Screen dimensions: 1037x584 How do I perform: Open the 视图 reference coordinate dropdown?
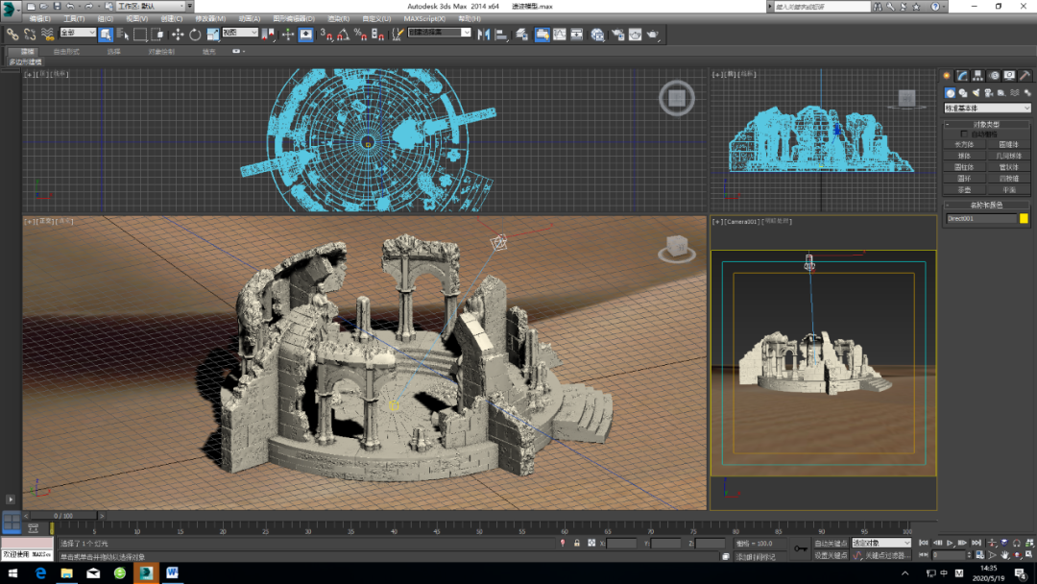[240, 33]
